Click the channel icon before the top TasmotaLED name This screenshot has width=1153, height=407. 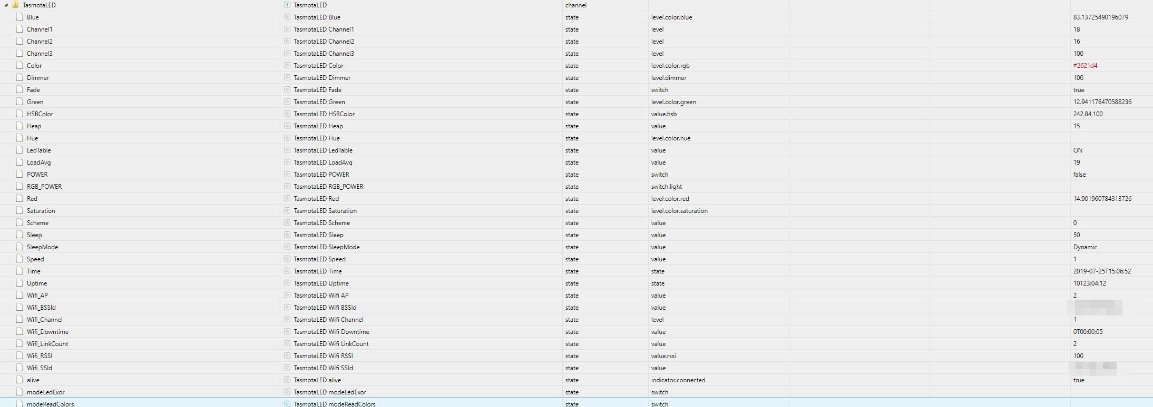287,5
